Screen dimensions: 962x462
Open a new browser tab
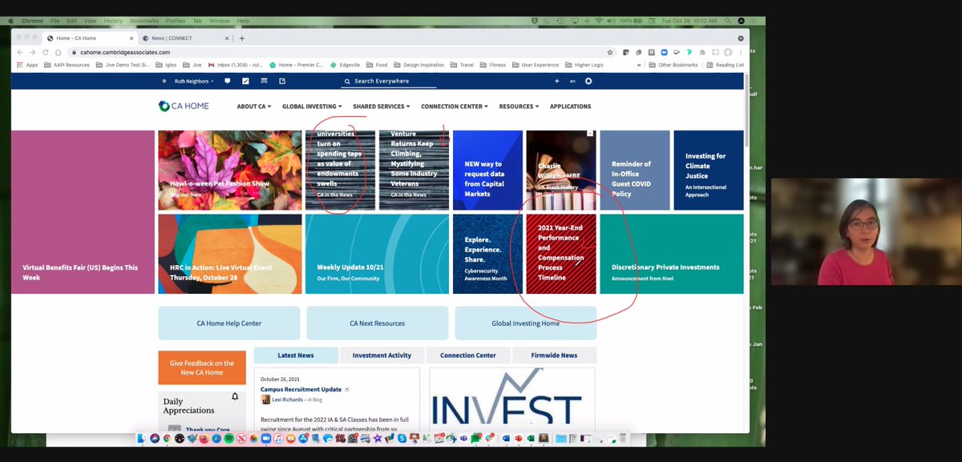(242, 38)
